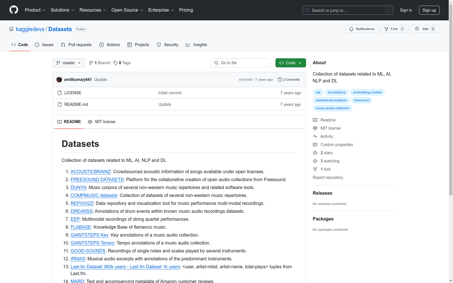This screenshot has width=453, height=283.
Task: Select the nlp topic tag
Action: [318, 92]
